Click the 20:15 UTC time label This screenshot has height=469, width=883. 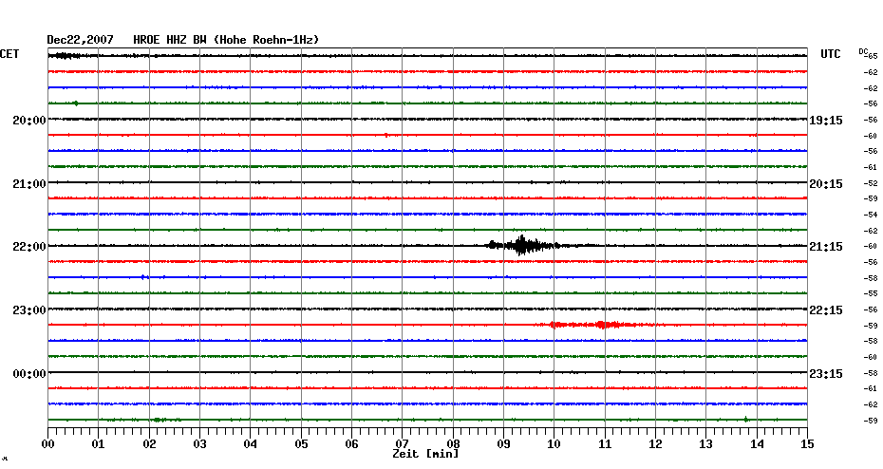pos(826,183)
